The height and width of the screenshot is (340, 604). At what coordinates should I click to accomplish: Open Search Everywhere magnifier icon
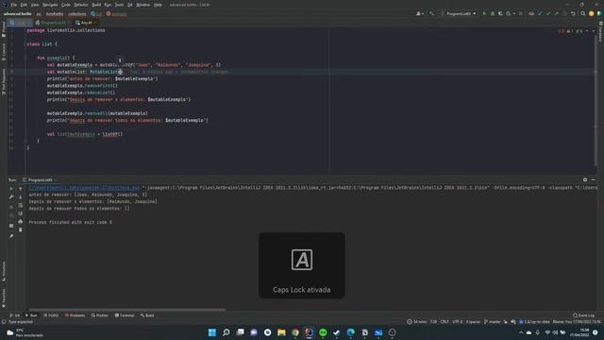[x=583, y=13]
